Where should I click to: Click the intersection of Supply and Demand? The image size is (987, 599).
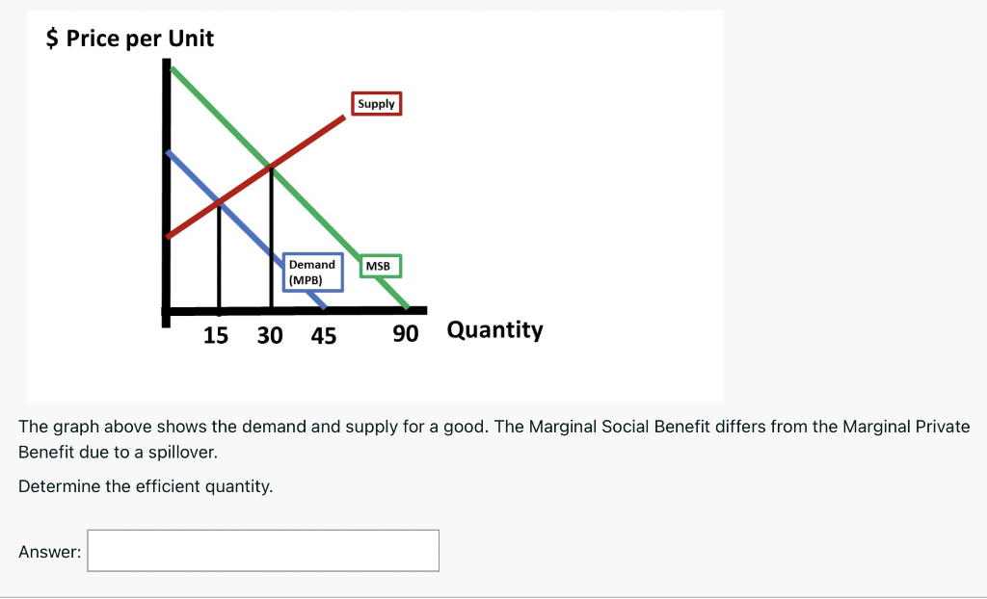219,203
